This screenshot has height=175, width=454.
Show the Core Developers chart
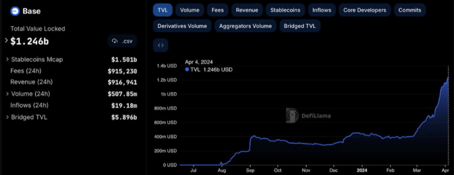pos(365,10)
